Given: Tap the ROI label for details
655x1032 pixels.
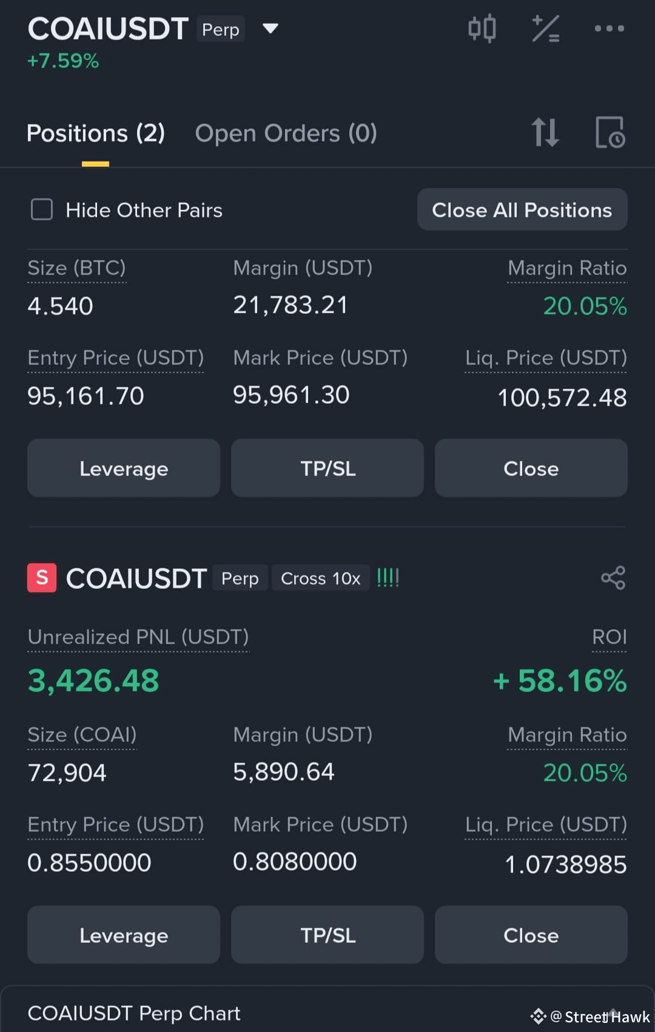Looking at the screenshot, I should pos(609,637).
